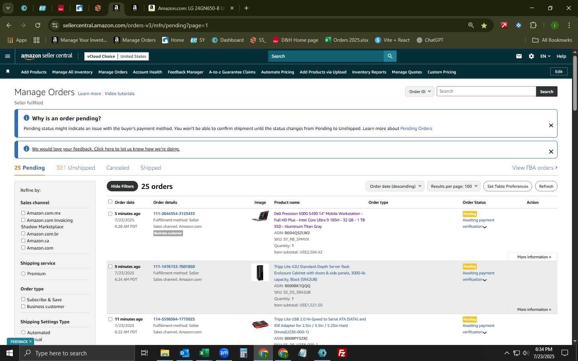
Task: Open Automate Pricing menu item
Action: coord(277,72)
